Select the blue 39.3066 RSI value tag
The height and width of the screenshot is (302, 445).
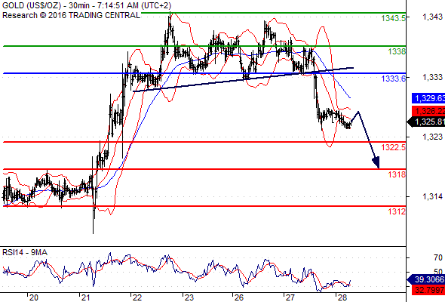pos(426,279)
